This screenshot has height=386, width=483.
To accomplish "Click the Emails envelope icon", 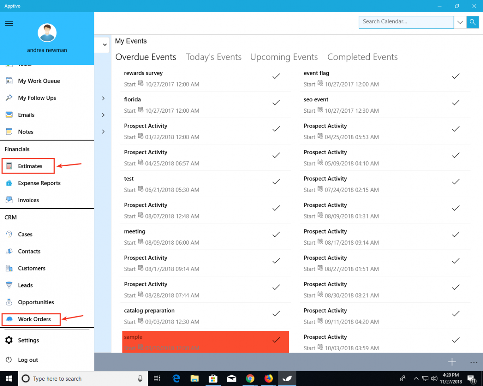I will pyautogui.click(x=9, y=115).
